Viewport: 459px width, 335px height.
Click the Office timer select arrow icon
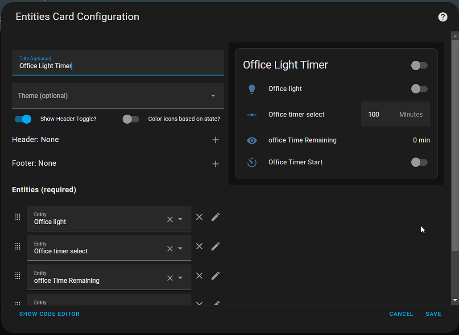tap(252, 114)
